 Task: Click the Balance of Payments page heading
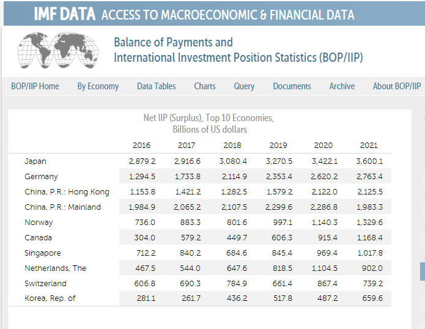(173, 42)
